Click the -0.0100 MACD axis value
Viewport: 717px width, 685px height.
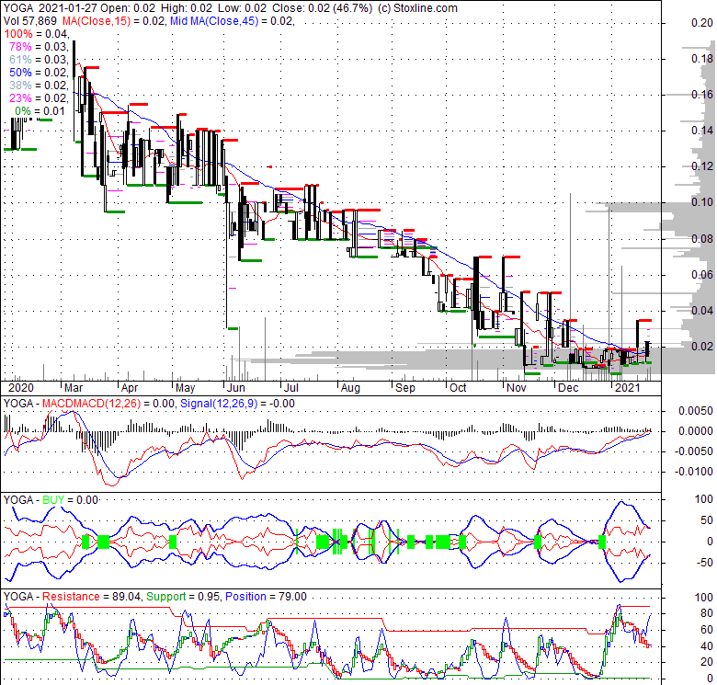tap(694, 472)
